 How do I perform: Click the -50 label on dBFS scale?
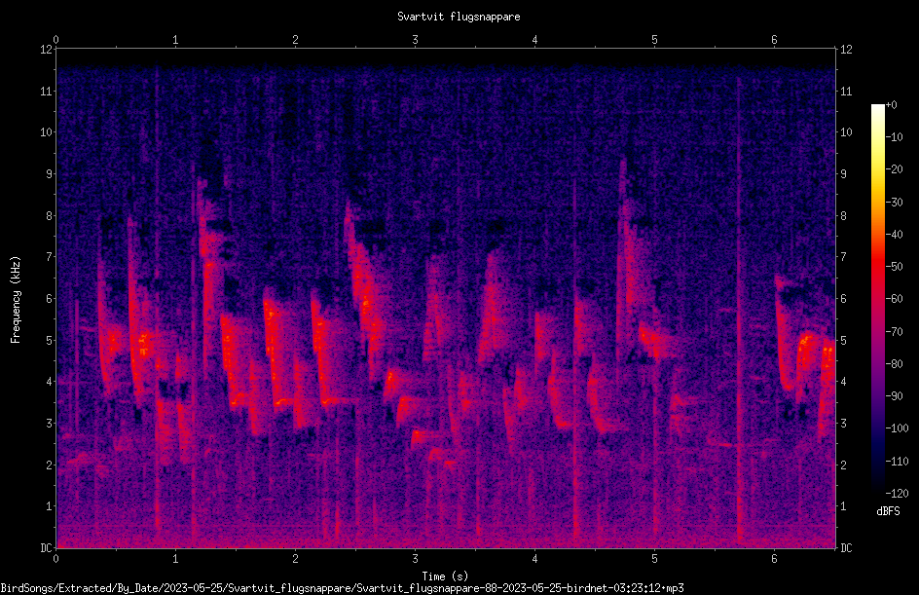pos(894,266)
